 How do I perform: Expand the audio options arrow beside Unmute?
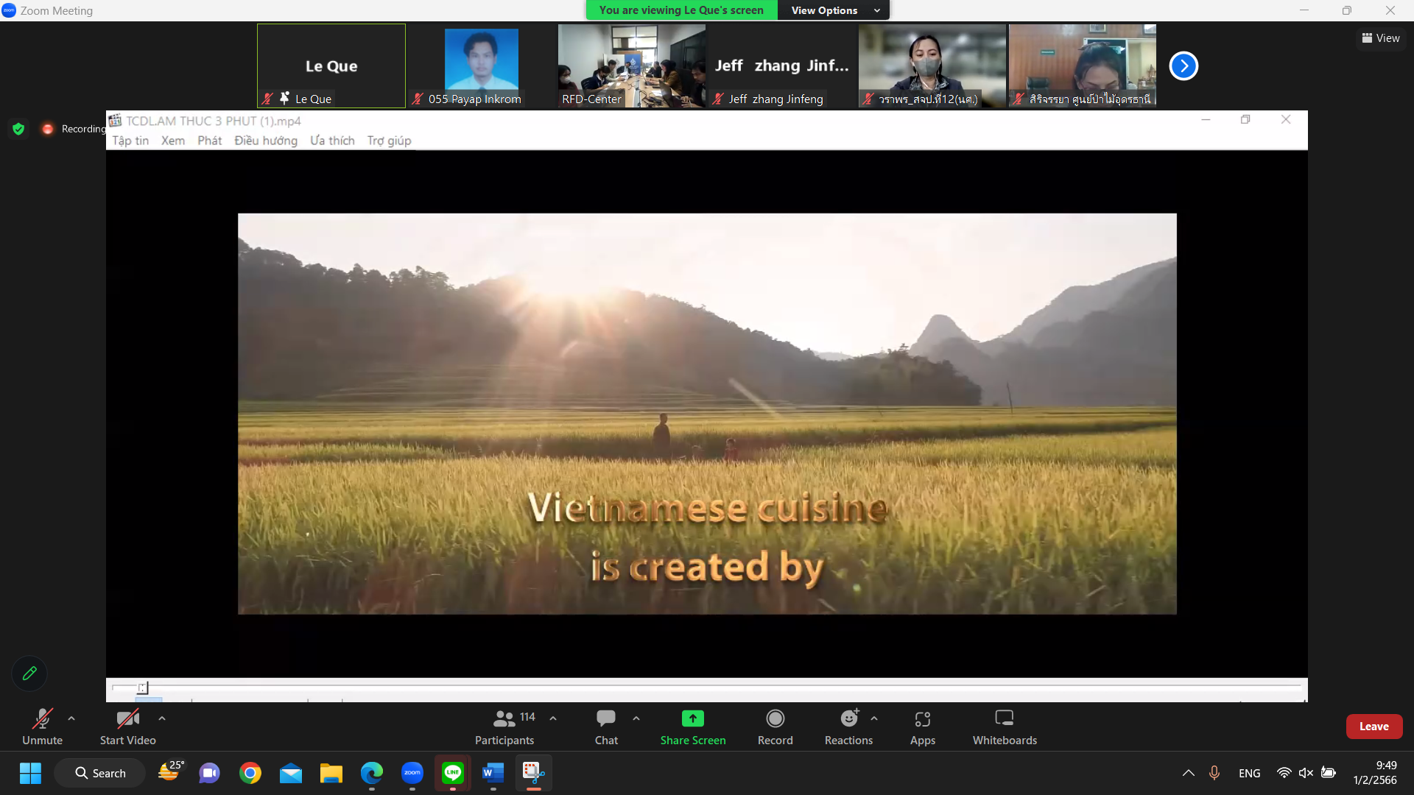[x=71, y=718]
